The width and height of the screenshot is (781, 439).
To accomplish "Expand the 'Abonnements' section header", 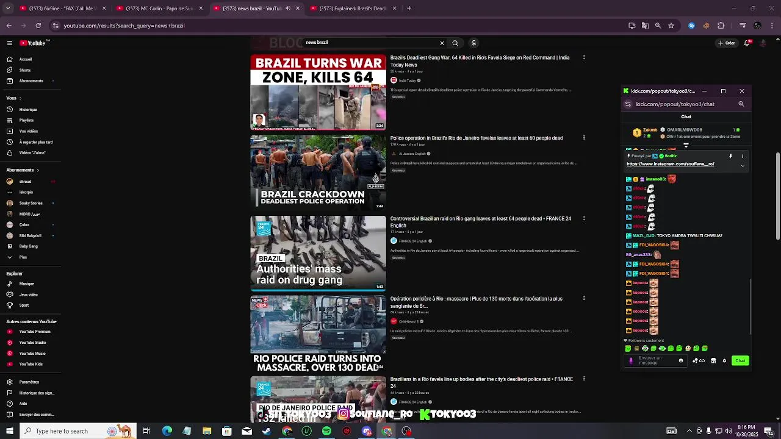I will (23, 170).
